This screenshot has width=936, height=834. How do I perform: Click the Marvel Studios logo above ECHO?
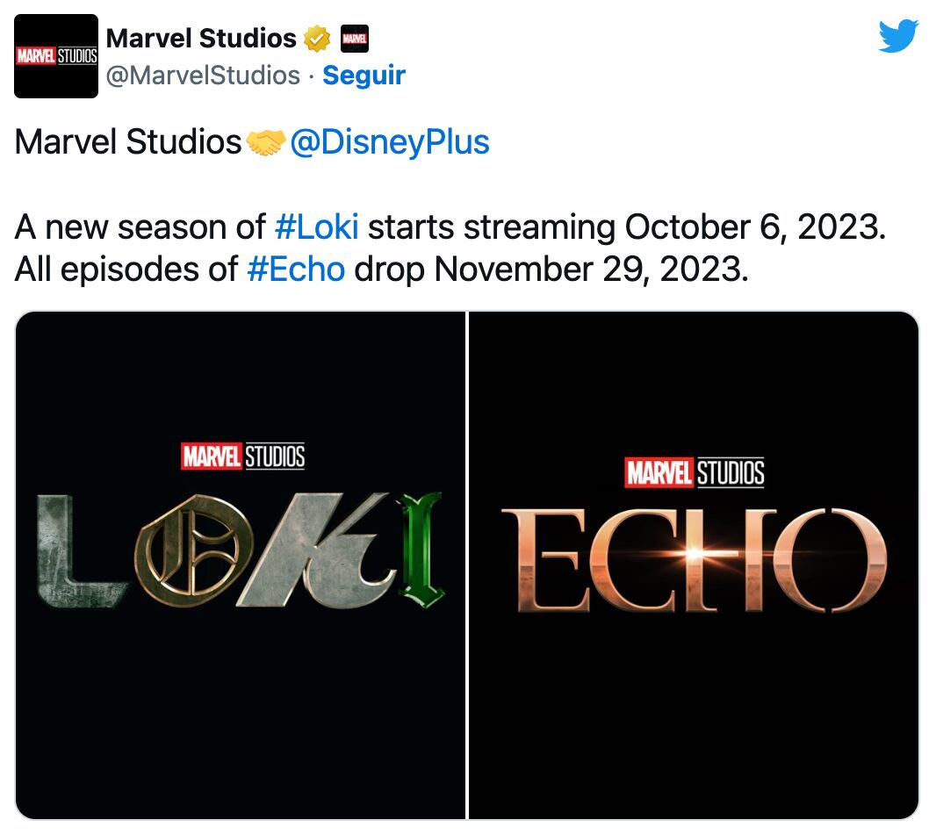tap(694, 472)
